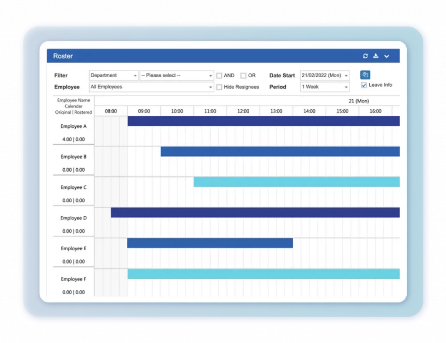Viewport: 446px width, 343px height.
Task: Open the Date Start dropdown
Action: click(x=325, y=75)
